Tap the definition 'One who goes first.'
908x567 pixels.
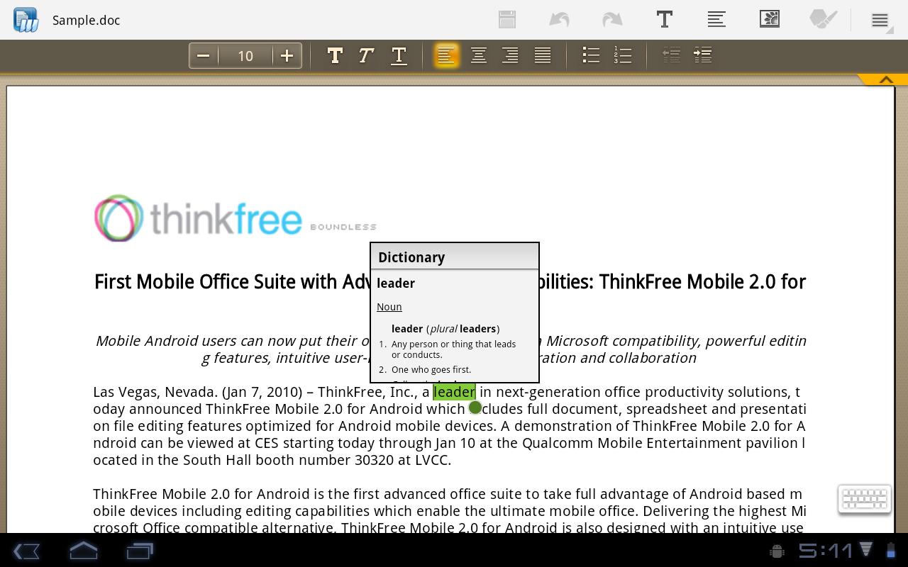click(431, 370)
